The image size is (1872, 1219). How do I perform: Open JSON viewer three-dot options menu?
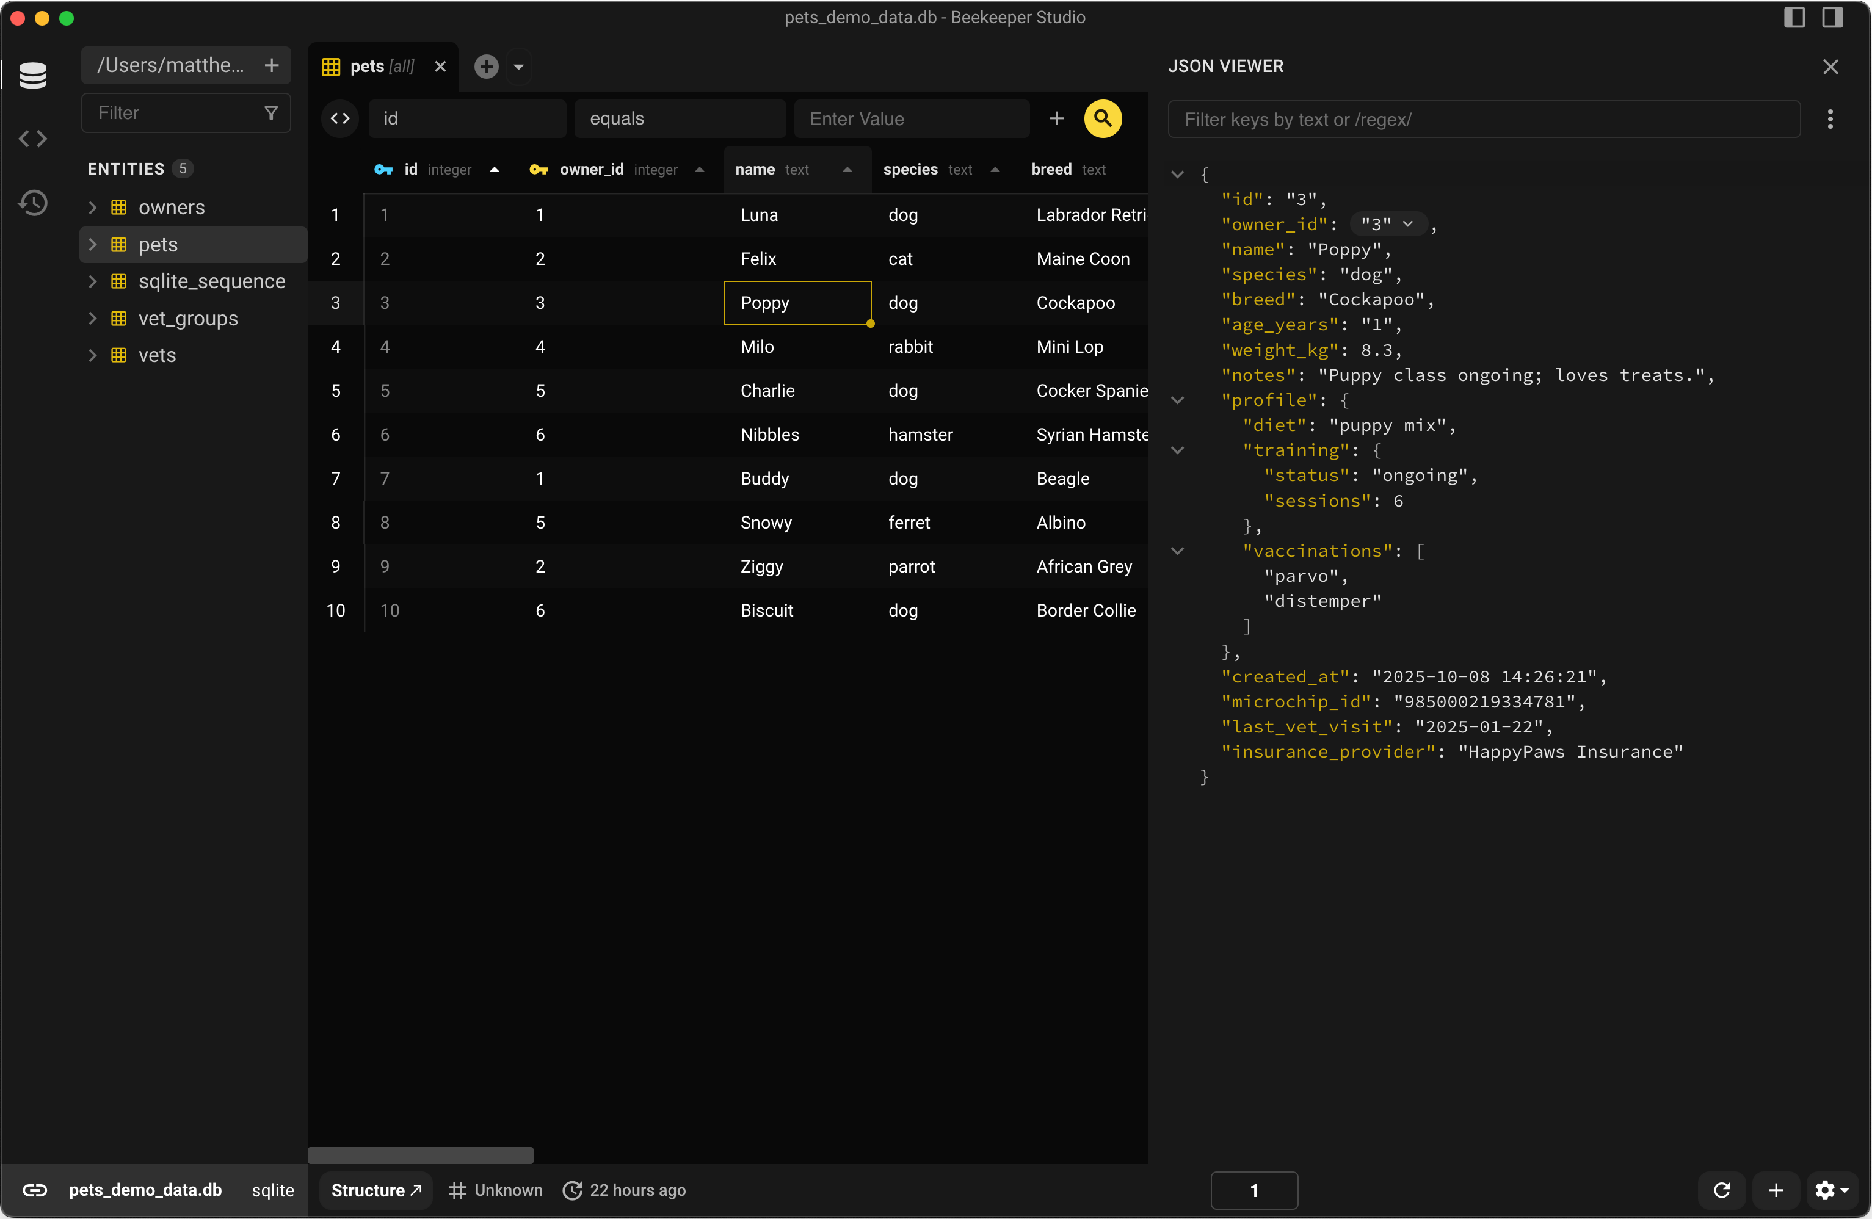point(1829,120)
